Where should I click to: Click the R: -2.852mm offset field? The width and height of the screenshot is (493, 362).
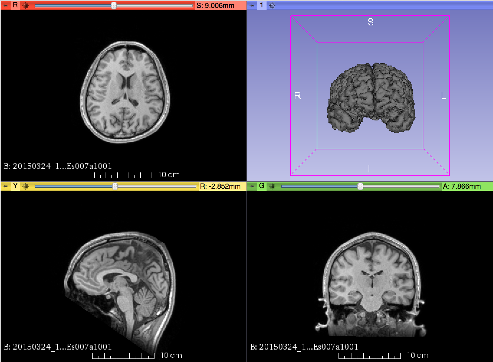(222, 186)
